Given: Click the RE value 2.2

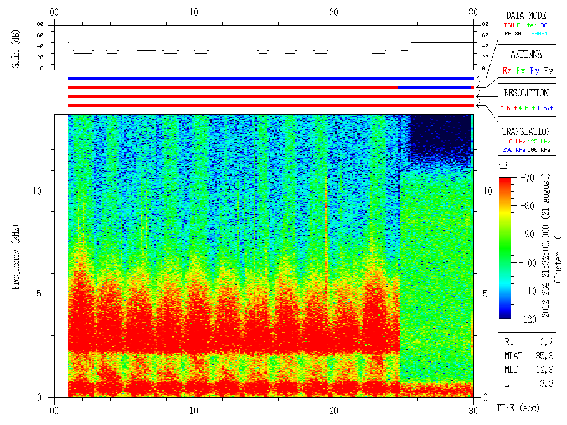Looking at the screenshot, I should (547, 342).
